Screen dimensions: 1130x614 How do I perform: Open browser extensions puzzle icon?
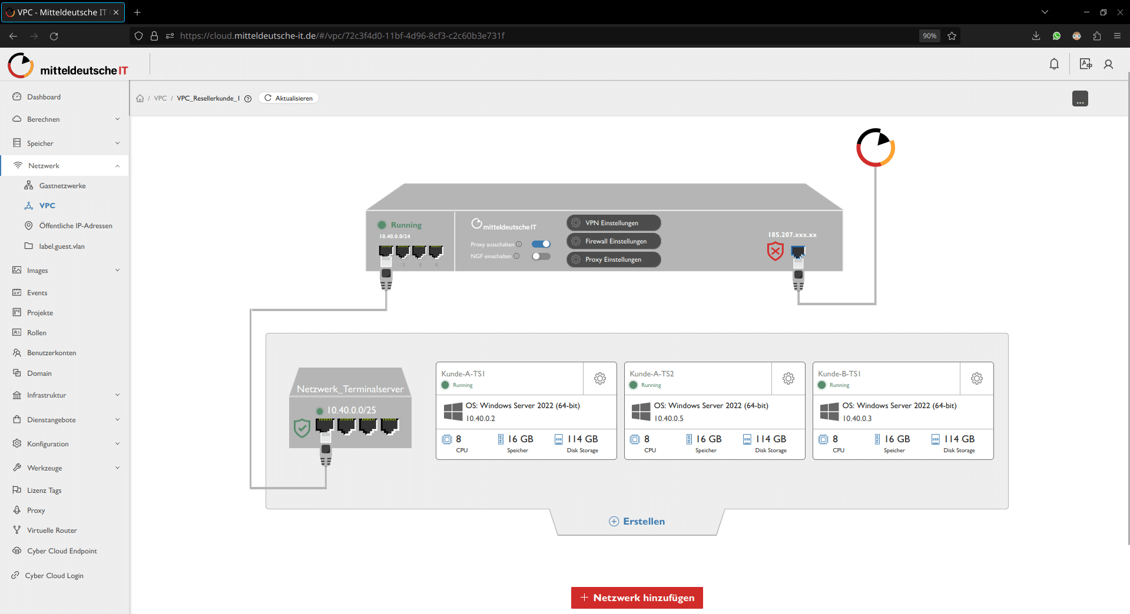point(1096,36)
